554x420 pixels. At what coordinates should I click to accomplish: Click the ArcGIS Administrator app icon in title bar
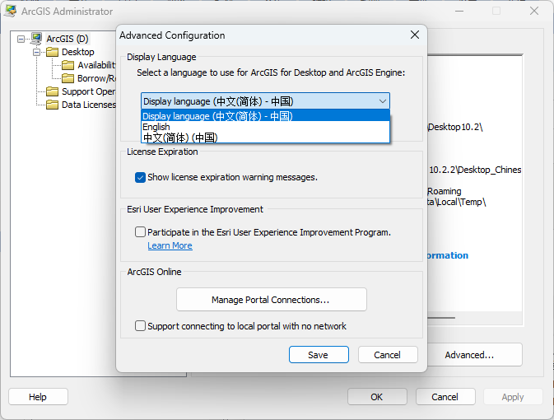point(11,11)
